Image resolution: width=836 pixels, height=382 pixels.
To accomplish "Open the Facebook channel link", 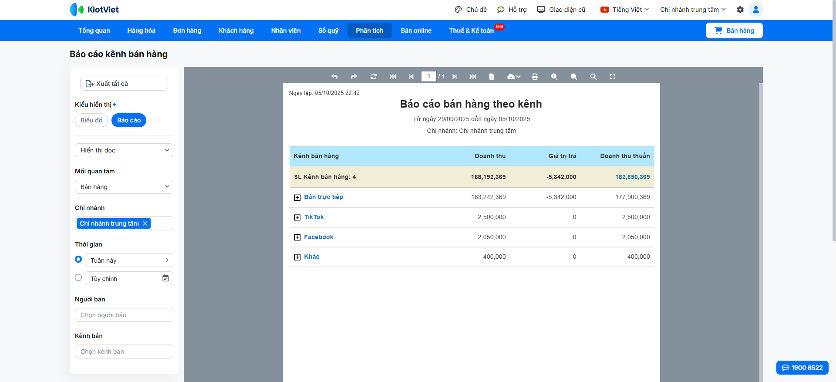I will click(319, 237).
